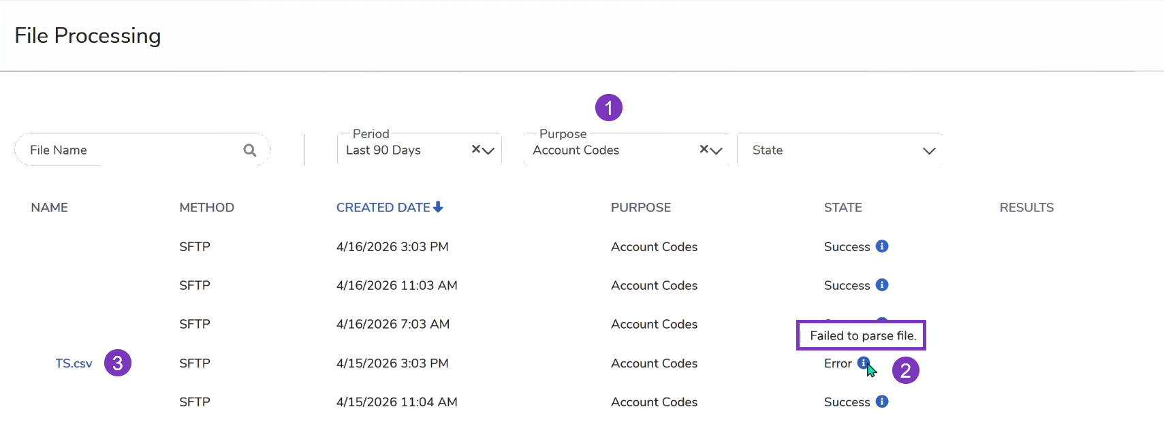Expand the Period dropdown chevron
This screenshot has width=1164, height=424.
[488, 151]
